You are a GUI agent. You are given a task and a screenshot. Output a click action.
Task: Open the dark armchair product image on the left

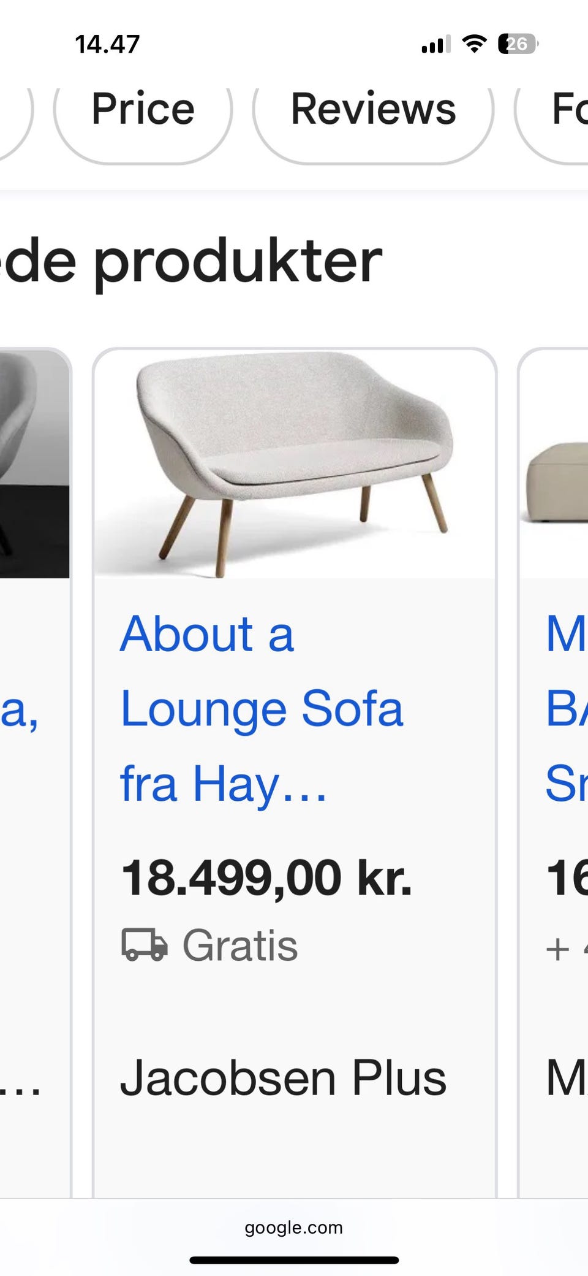click(34, 464)
